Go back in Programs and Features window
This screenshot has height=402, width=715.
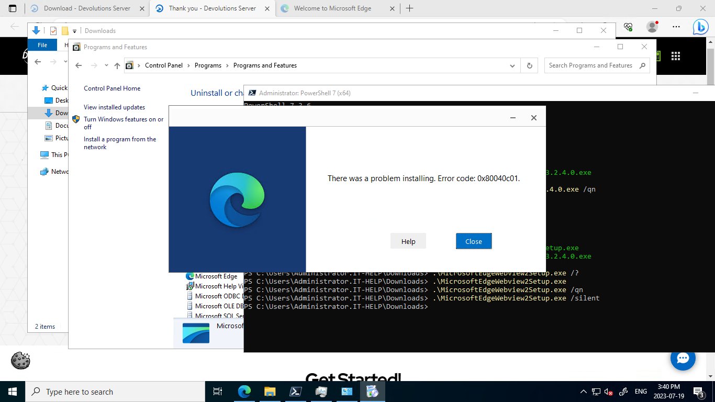pyautogui.click(x=79, y=65)
